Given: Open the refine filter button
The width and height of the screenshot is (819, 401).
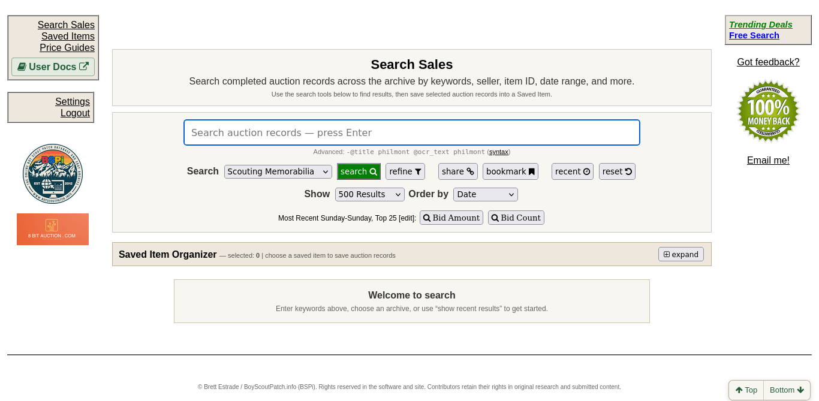Looking at the screenshot, I should pyautogui.click(x=405, y=171).
